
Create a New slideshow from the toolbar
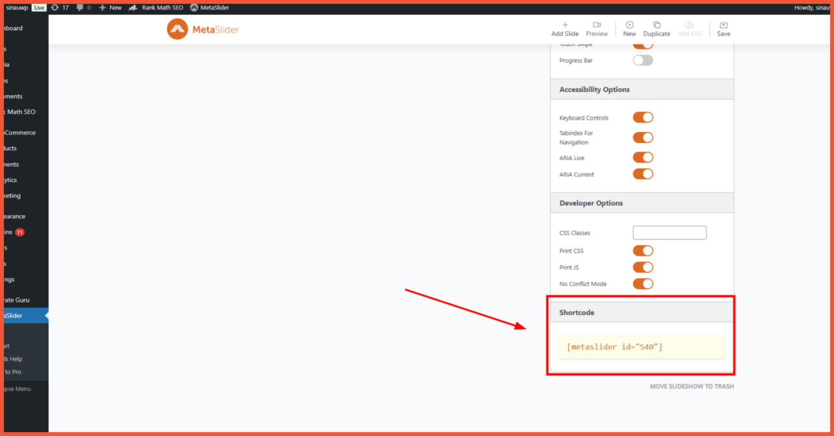[x=629, y=29]
